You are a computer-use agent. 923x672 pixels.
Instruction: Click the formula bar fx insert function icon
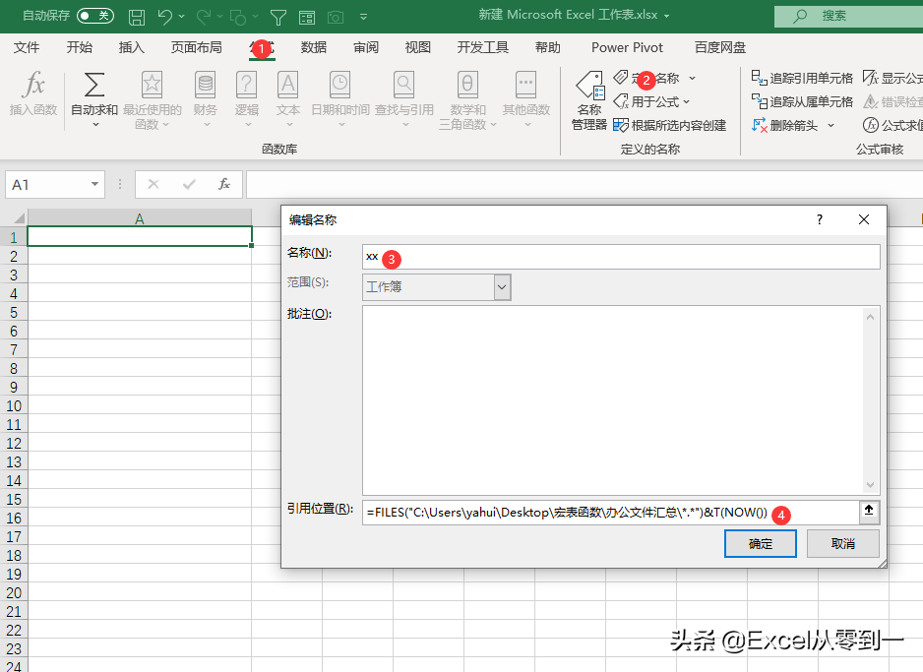pyautogui.click(x=224, y=184)
